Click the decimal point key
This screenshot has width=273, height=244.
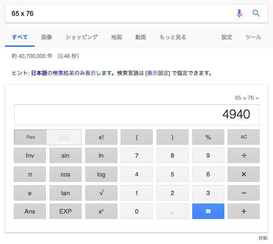point(172,211)
